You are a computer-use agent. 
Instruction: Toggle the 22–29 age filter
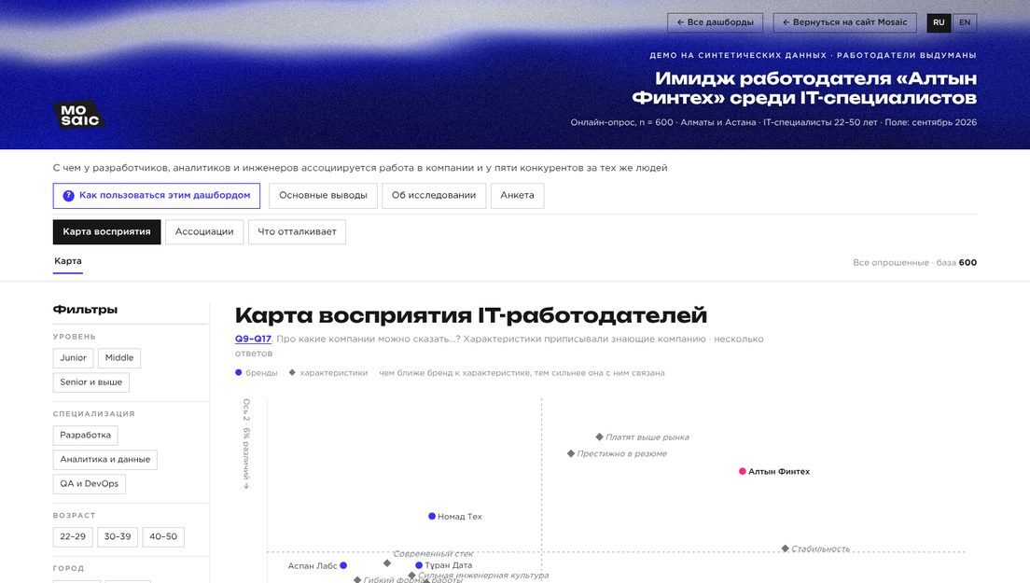tap(73, 537)
